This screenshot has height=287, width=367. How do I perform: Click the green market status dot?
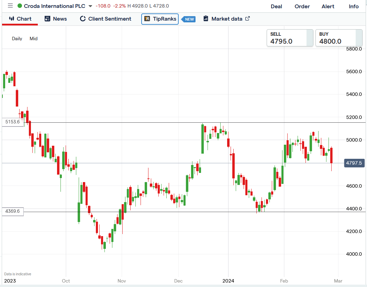[x=20, y=6]
